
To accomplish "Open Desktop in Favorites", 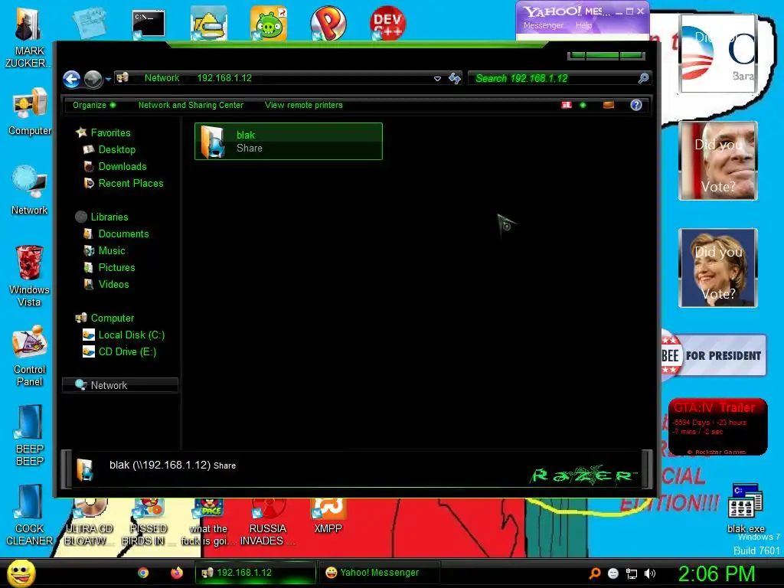I will (116, 149).
